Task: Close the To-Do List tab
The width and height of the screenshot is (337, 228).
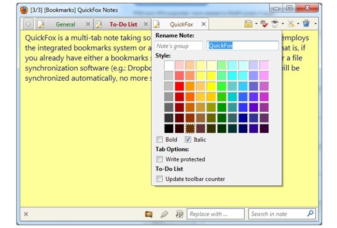Action: click(x=146, y=24)
